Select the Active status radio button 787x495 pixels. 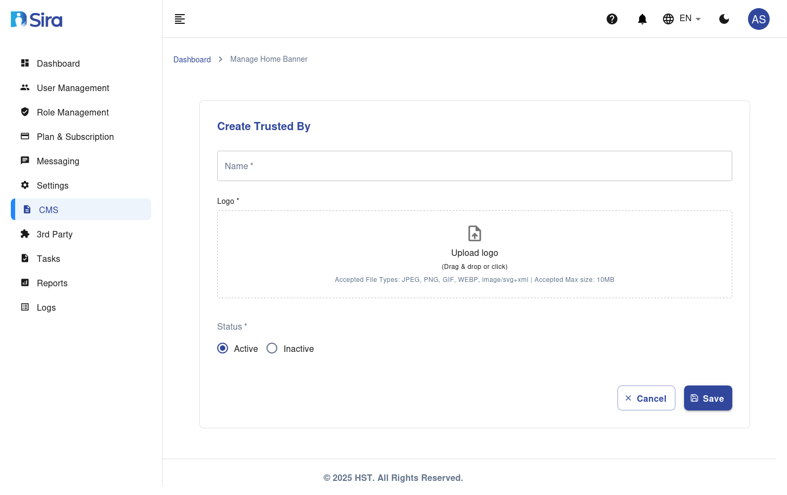[x=223, y=349]
